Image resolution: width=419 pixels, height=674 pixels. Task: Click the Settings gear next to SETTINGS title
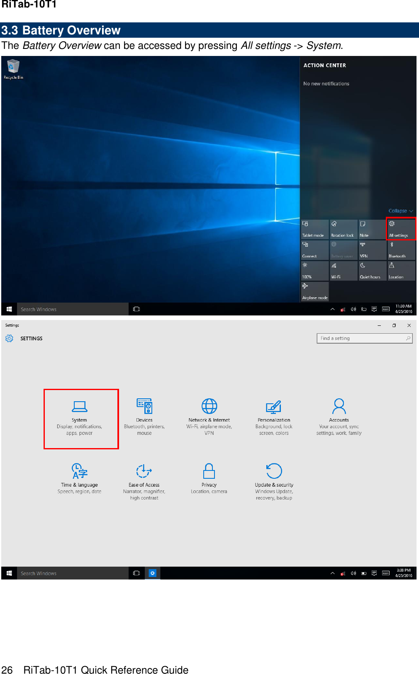(x=9, y=339)
